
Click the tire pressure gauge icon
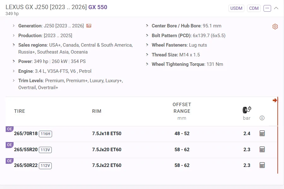click(x=247, y=110)
